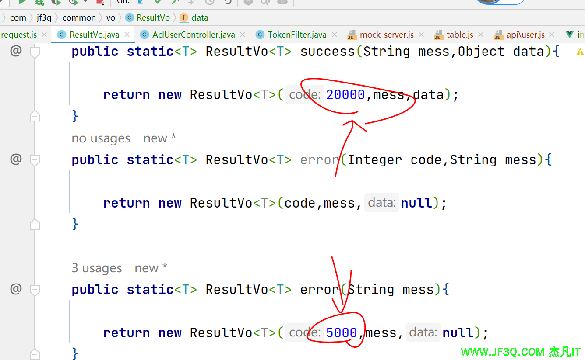Collapse the success method fold marker
The width and height of the screenshot is (585, 360).
coord(35,52)
